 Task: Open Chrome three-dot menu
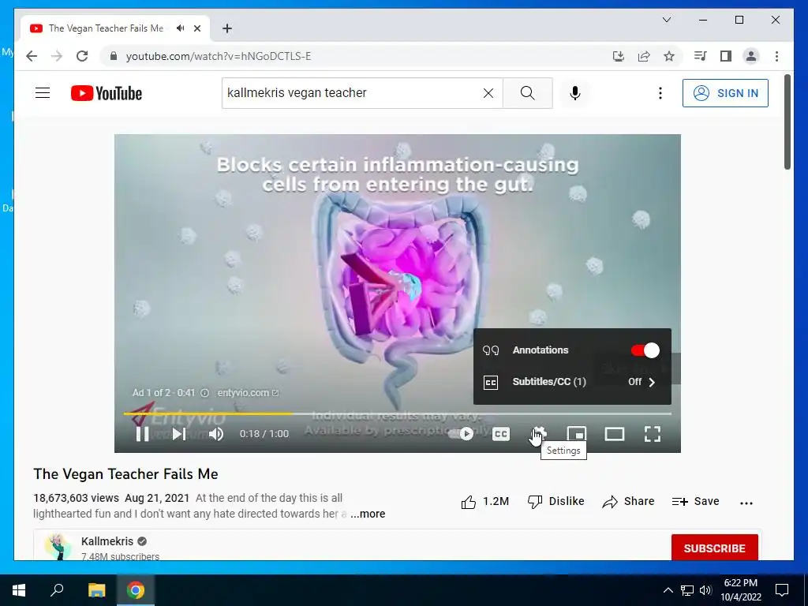776,56
